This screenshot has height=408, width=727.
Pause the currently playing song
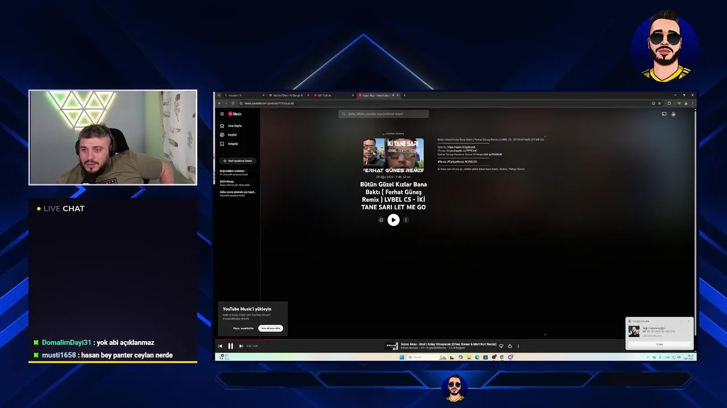point(231,346)
